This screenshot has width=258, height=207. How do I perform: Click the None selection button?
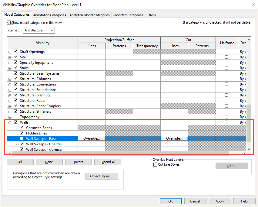coord(49,162)
